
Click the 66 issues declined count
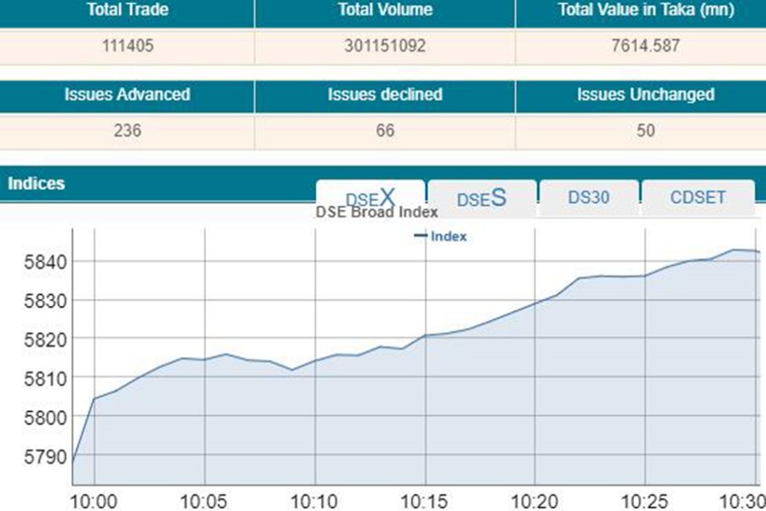385,130
